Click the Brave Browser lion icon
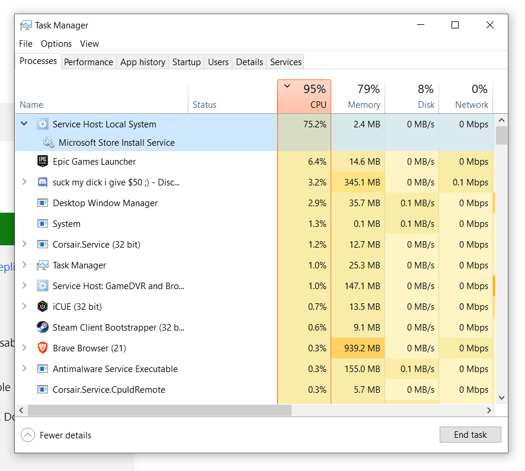 (43, 348)
